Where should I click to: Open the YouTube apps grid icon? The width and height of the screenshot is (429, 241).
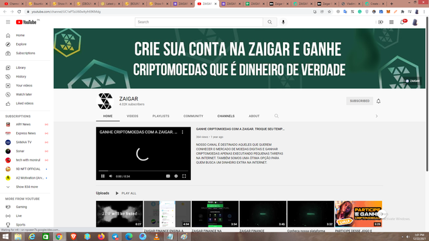391,22
